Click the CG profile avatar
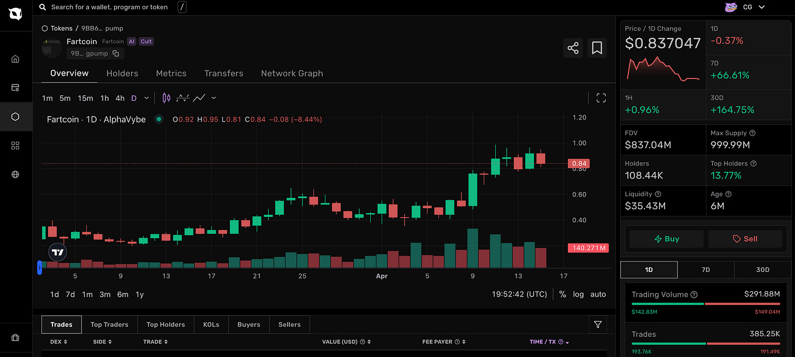Viewport: 795px width, 357px height. pyautogui.click(x=731, y=7)
